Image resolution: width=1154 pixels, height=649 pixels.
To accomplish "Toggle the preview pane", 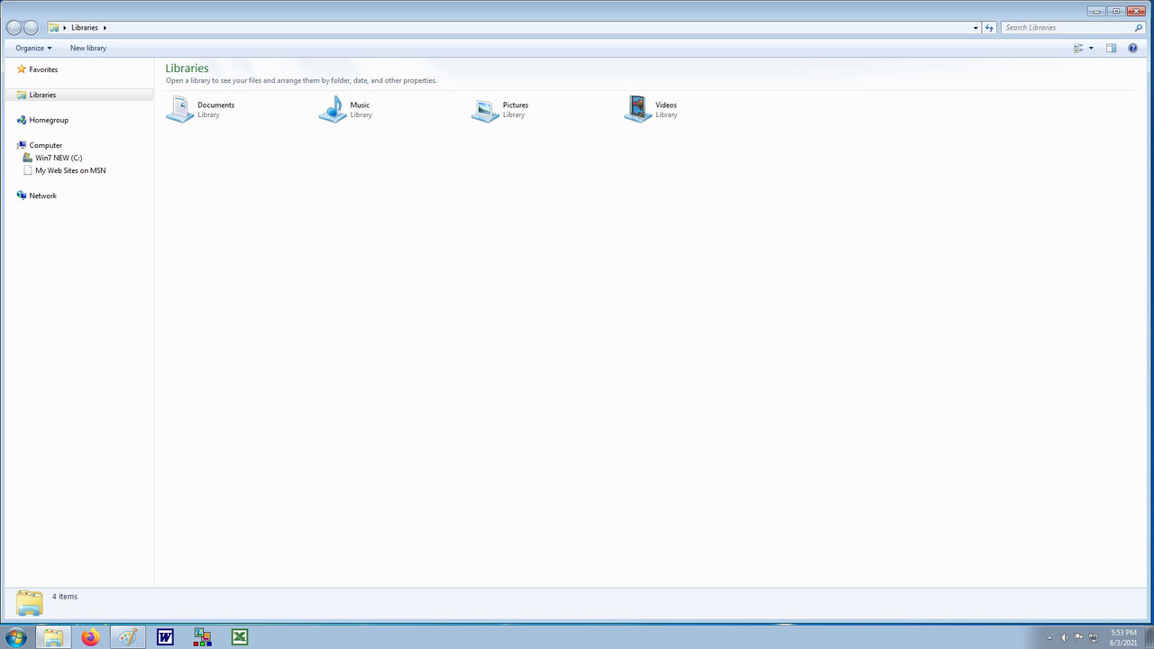I will pos(1112,48).
